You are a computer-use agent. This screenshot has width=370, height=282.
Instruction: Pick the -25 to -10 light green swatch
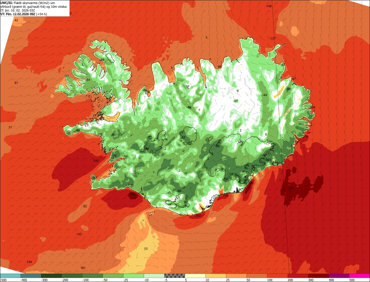click(134, 276)
